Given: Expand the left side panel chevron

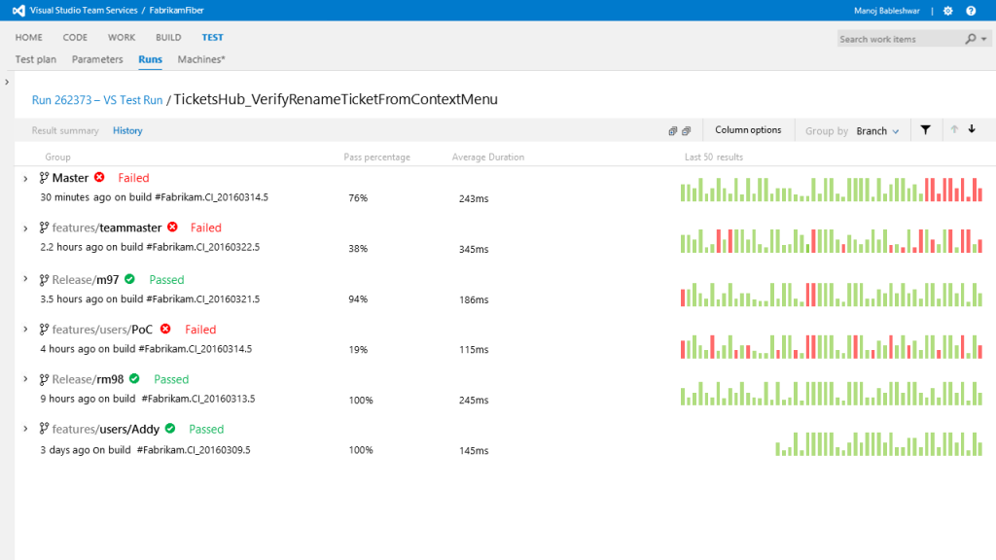Looking at the screenshot, I should click(x=7, y=82).
